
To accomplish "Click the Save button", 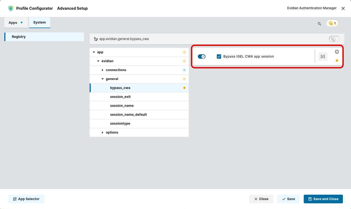I will pyautogui.click(x=288, y=199).
